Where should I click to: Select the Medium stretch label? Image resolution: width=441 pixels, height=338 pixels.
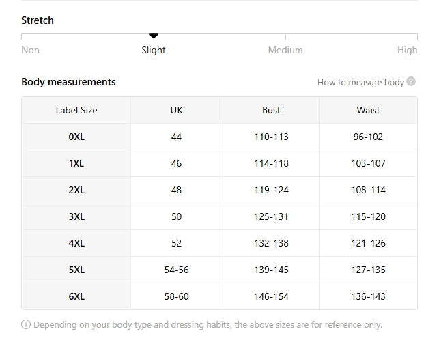[285, 50]
